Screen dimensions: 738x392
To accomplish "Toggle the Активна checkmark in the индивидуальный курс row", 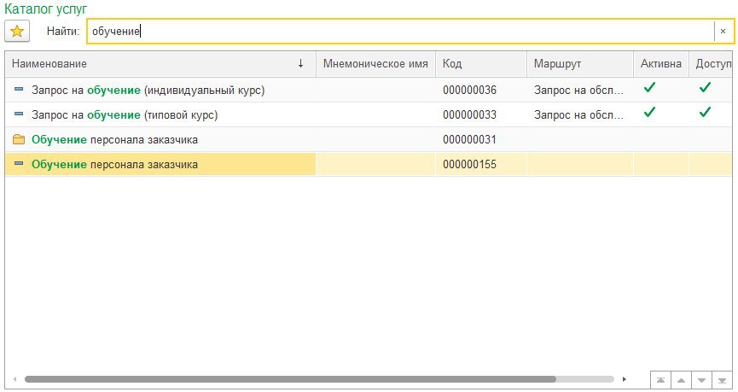I will tap(649, 87).
